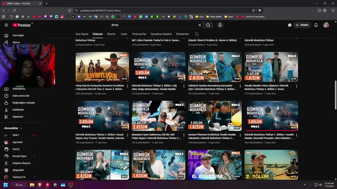Viewport: 337px width, 189px height.
Task: Open three-dot menu for Valizlerin İçinden Kurutulmuş Kurtçuklar
Action: [240, 86]
